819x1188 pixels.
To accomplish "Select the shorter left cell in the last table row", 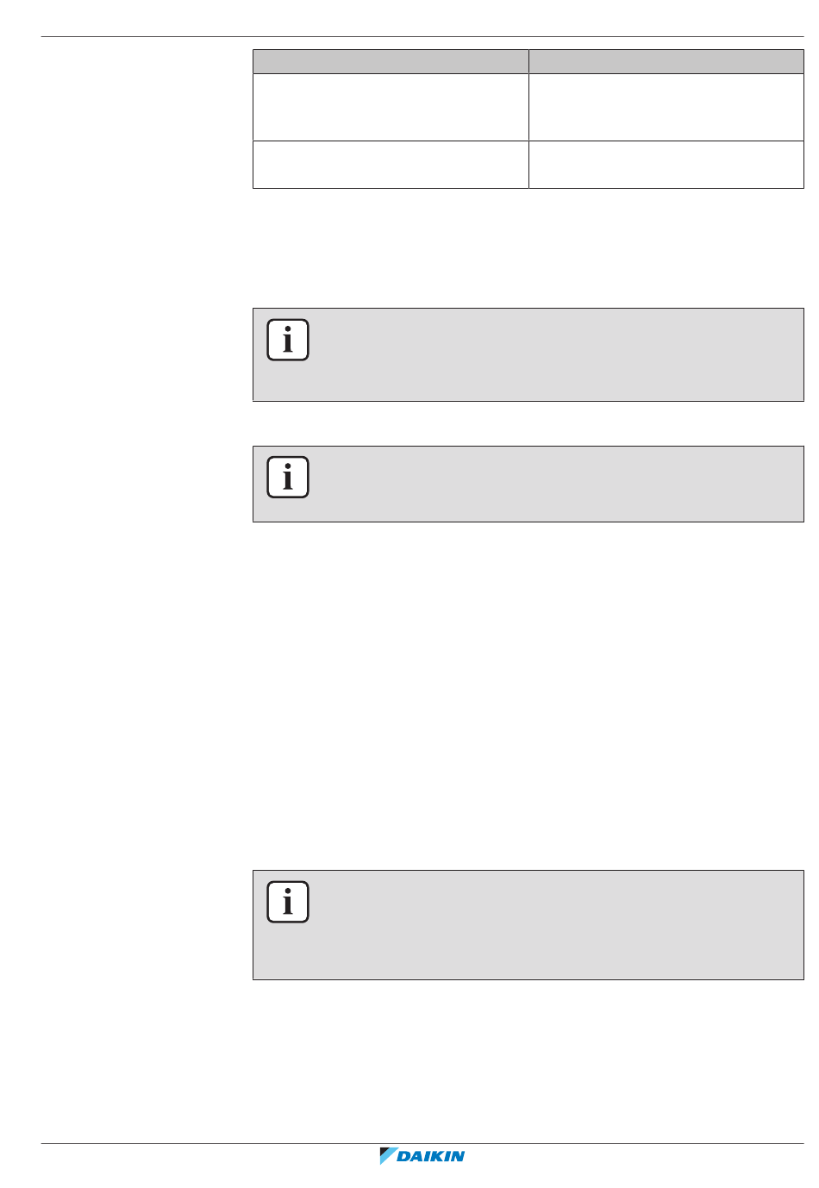I will (391, 165).
